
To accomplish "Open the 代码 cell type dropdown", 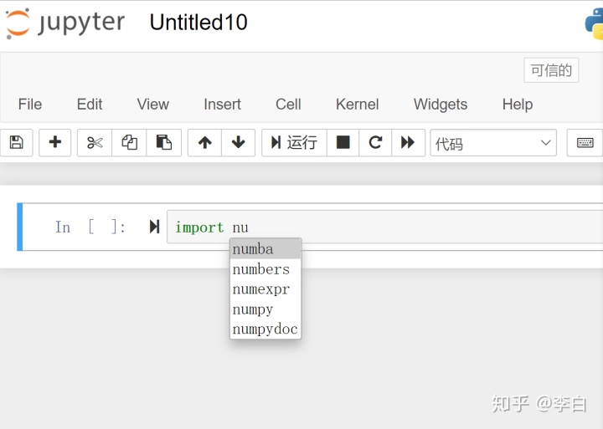I will point(493,143).
